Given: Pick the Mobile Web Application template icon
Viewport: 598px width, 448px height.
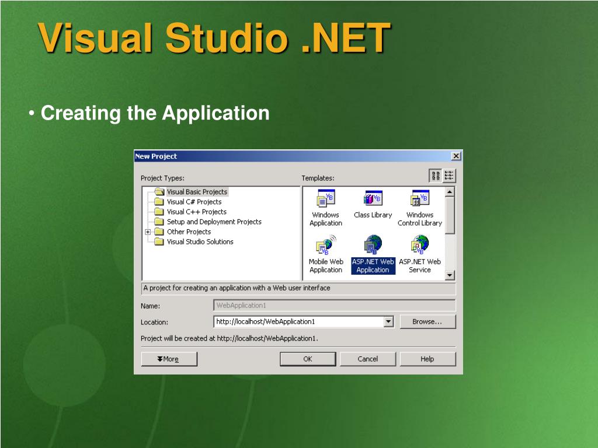Looking at the screenshot, I should click(326, 245).
